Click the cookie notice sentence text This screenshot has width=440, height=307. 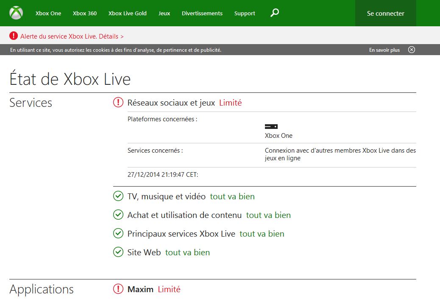116,50
